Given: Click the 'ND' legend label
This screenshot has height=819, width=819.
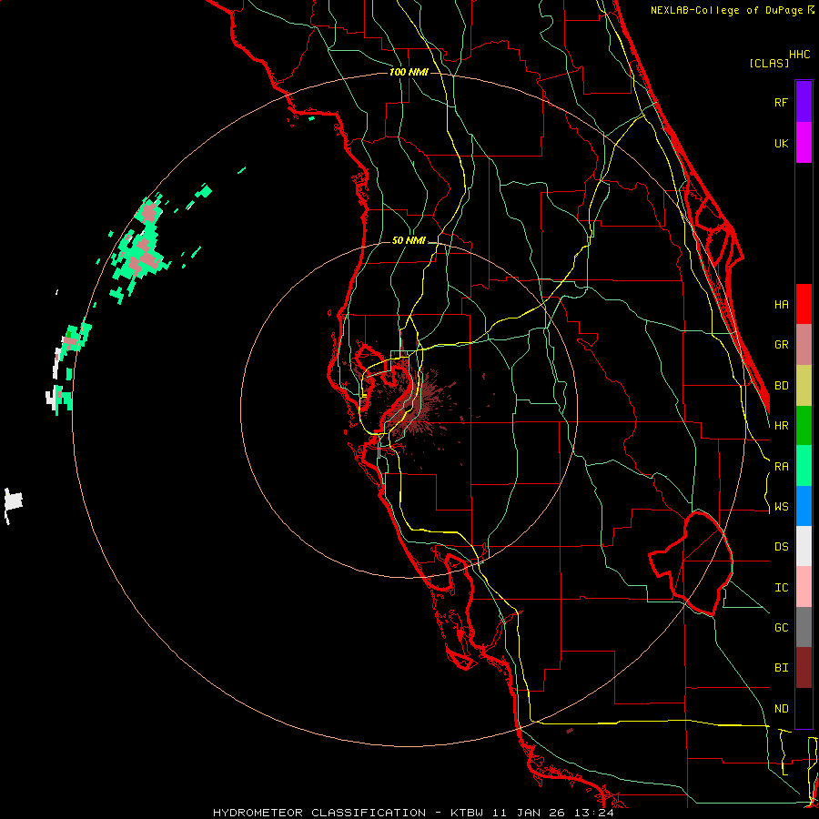Looking at the screenshot, I should pos(781,709).
